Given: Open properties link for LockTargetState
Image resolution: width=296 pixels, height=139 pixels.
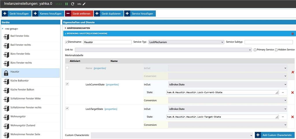Looking at the screenshot, I should coord(111,109).
